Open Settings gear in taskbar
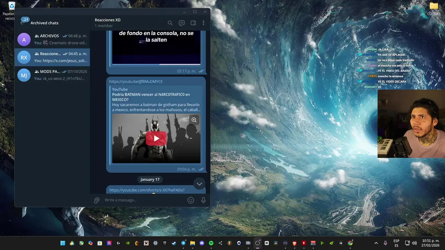 click(155, 243)
